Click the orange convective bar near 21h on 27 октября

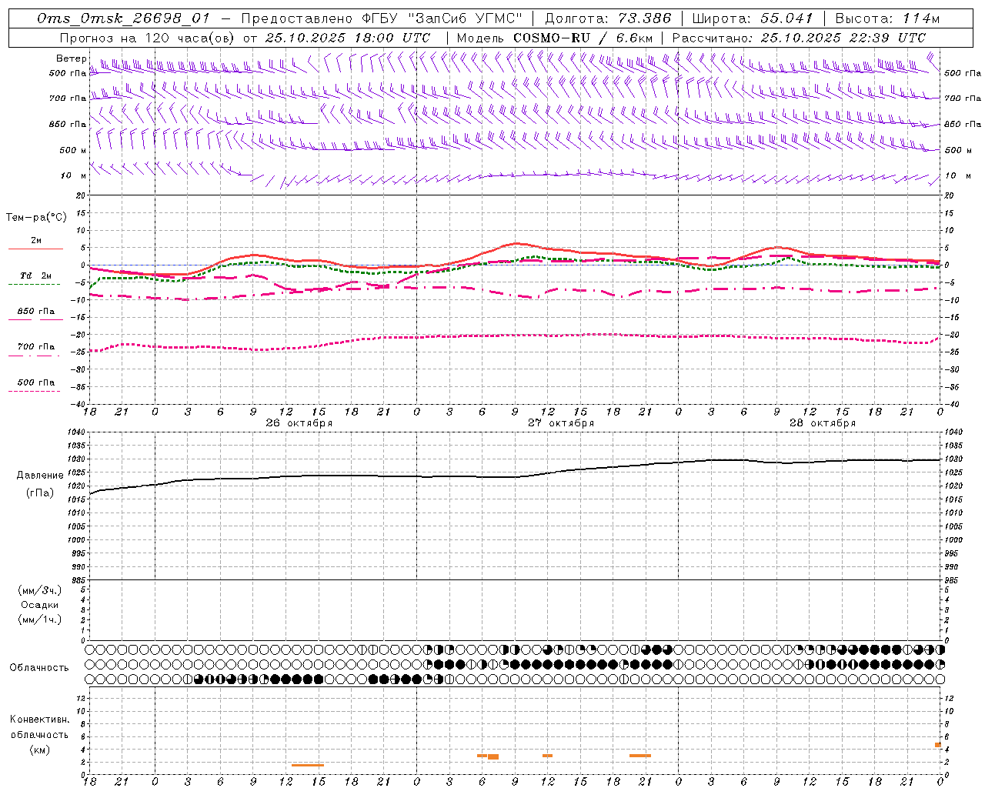(x=640, y=756)
